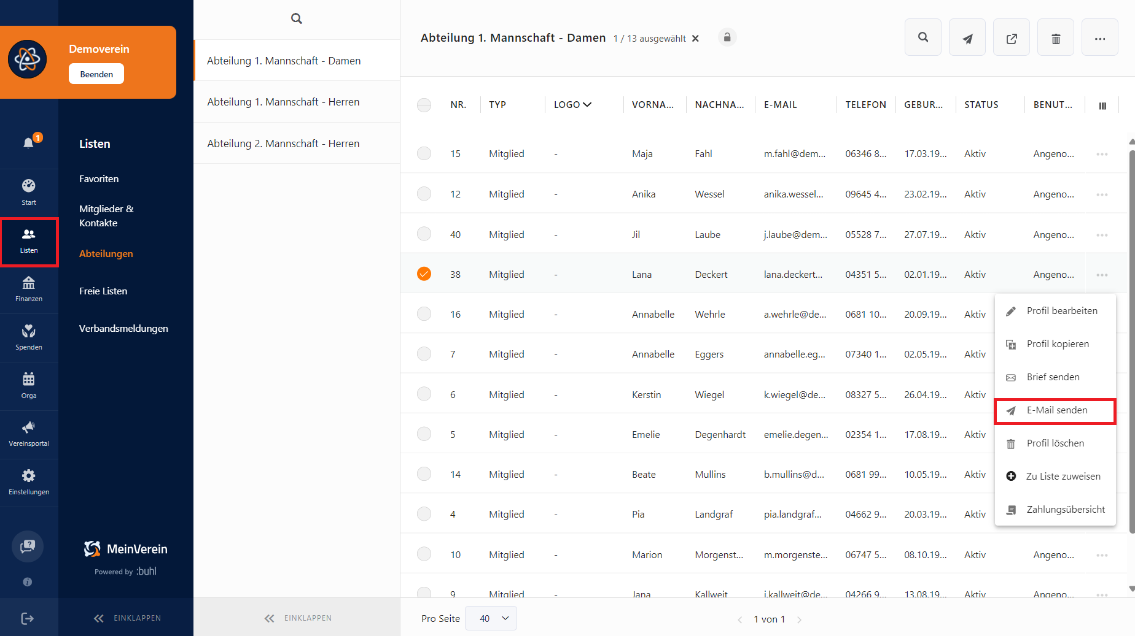Open the Pro Seite 40 dropdown
1135x636 pixels.
click(x=491, y=618)
